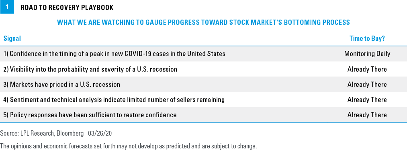Select row 4 about sentiment and technical analysis
Image resolution: width=407 pixels, height=152 pixels.
203,100
